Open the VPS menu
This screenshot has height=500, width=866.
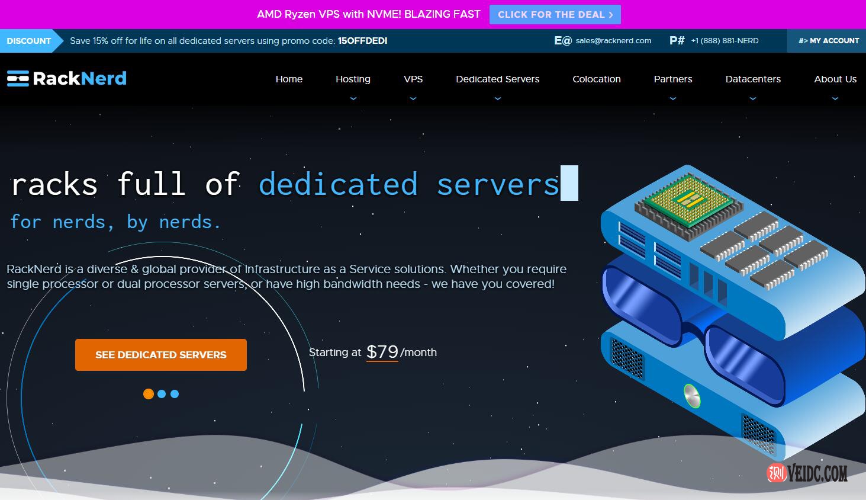(x=413, y=79)
